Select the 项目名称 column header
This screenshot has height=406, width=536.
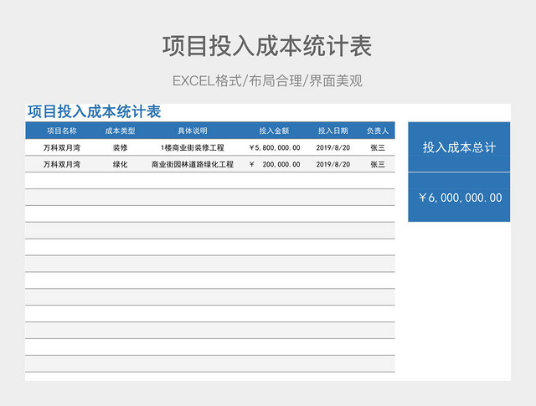coord(61,131)
